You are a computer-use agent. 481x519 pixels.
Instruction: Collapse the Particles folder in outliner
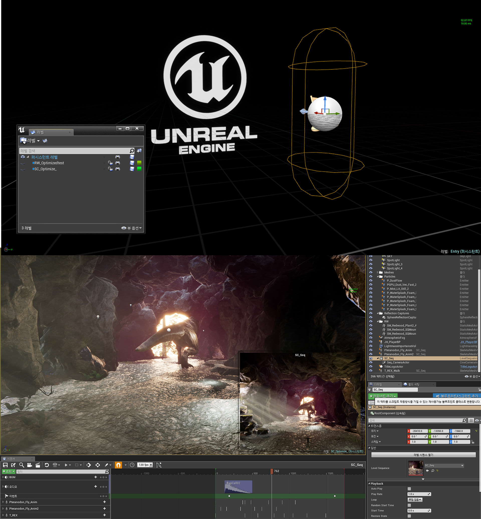tap(378, 277)
